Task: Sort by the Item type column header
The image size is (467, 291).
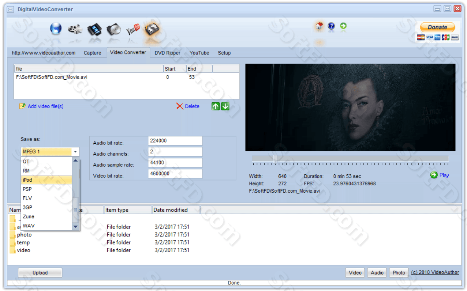Action: [x=128, y=210]
